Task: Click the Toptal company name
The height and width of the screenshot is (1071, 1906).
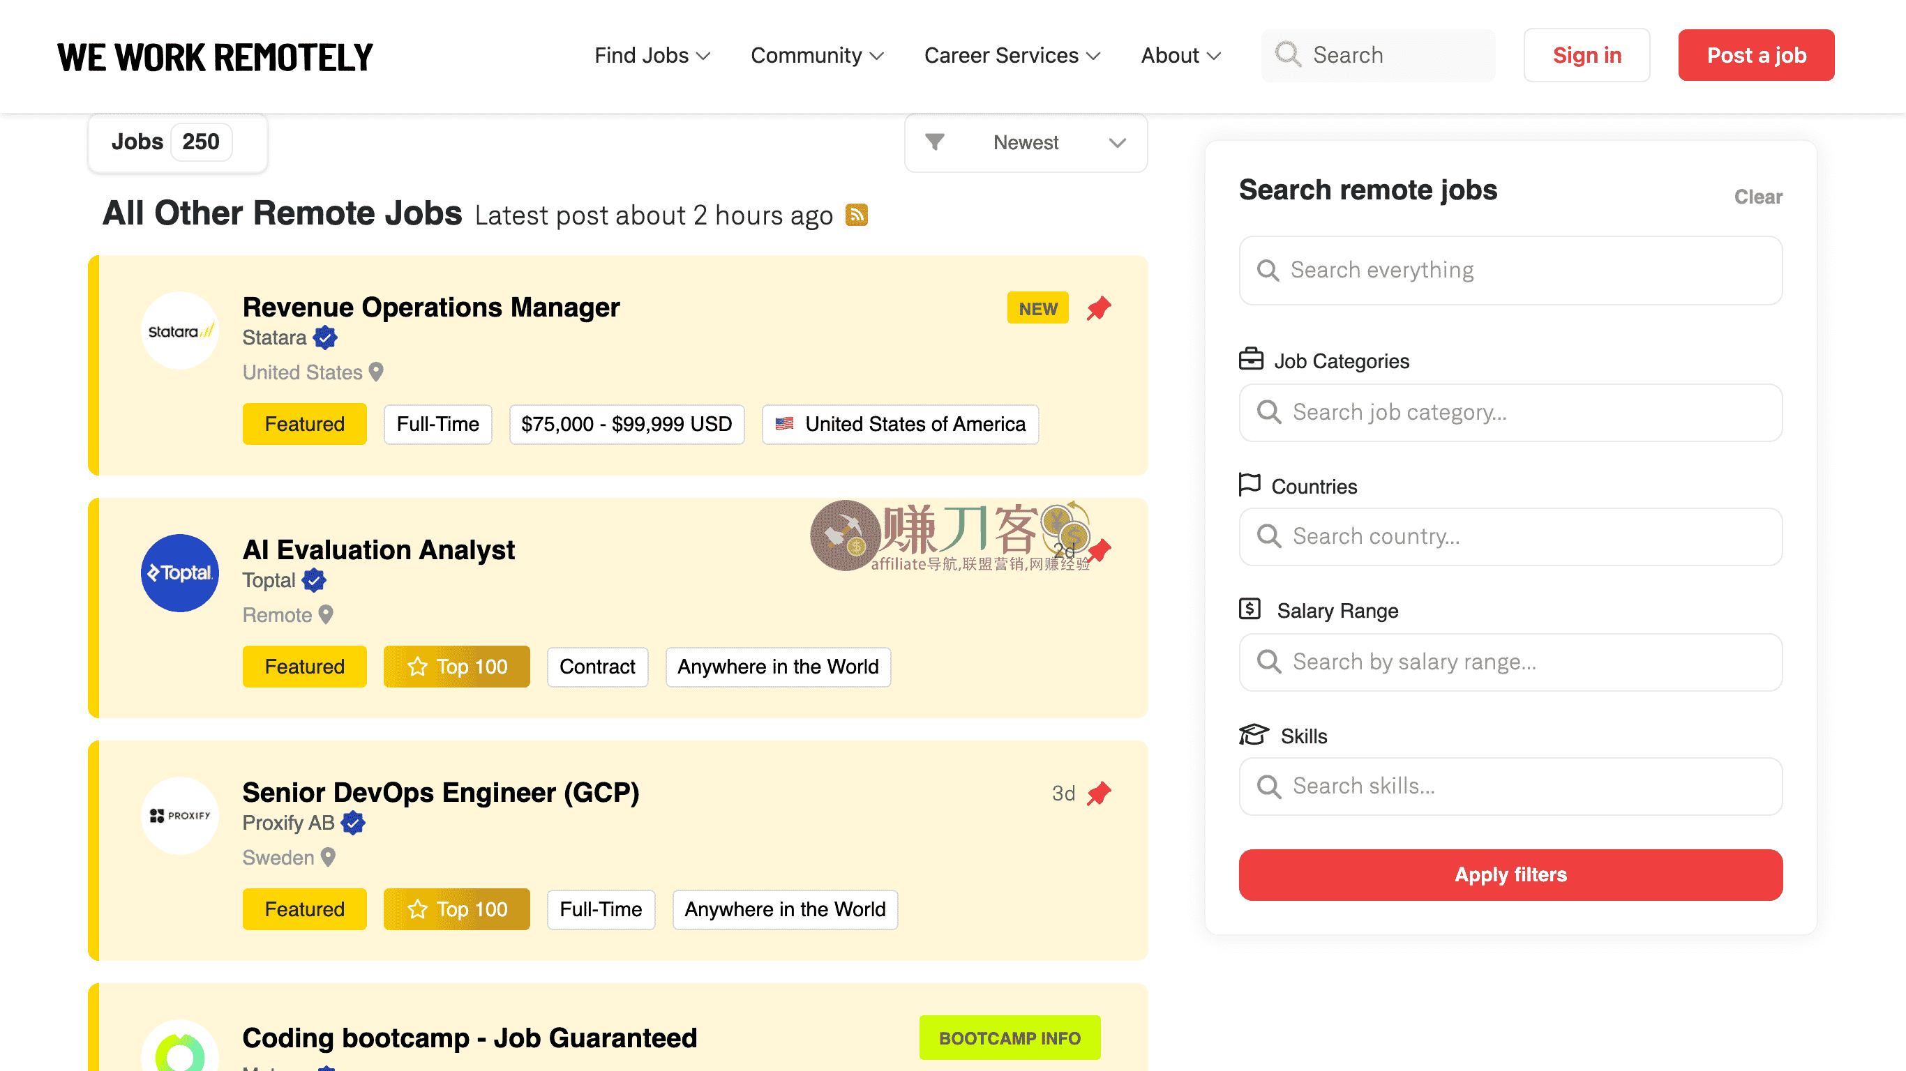Action: (269, 580)
